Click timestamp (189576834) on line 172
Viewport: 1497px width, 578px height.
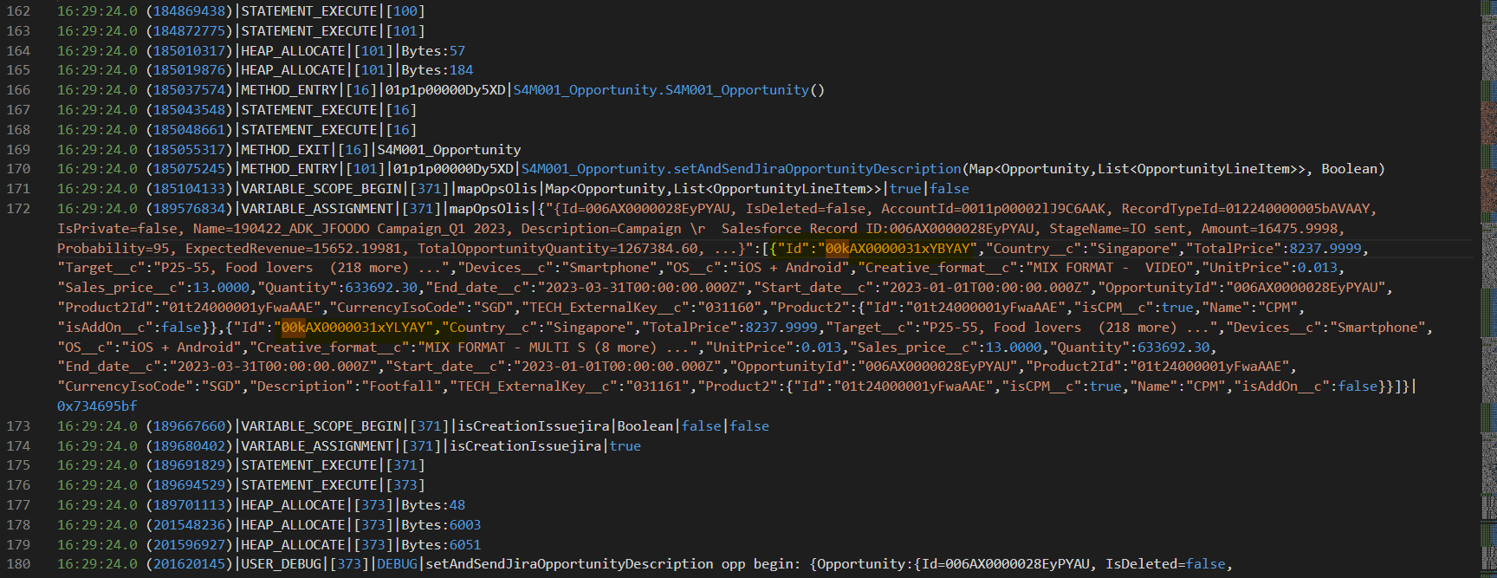190,209
